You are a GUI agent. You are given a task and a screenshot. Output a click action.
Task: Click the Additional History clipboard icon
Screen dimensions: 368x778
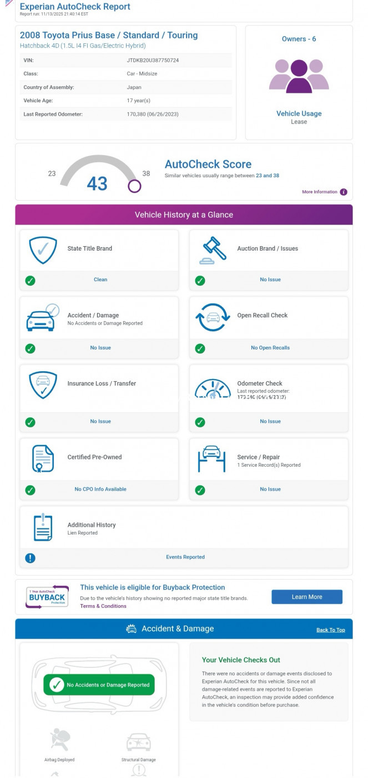pyautogui.click(x=43, y=527)
